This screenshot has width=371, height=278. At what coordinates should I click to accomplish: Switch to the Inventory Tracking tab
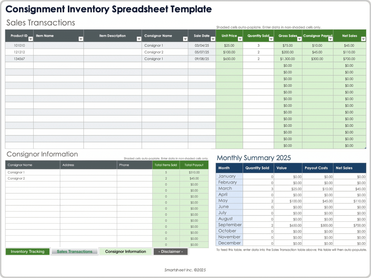[27, 251]
